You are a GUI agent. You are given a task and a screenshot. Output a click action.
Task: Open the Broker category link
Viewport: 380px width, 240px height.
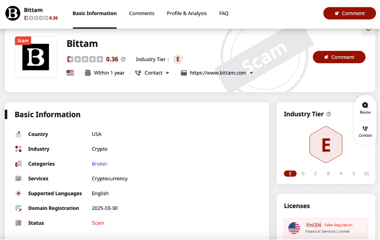coord(100,164)
